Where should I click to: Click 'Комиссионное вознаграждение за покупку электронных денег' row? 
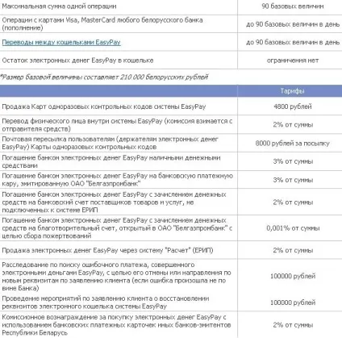tap(116, 325)
